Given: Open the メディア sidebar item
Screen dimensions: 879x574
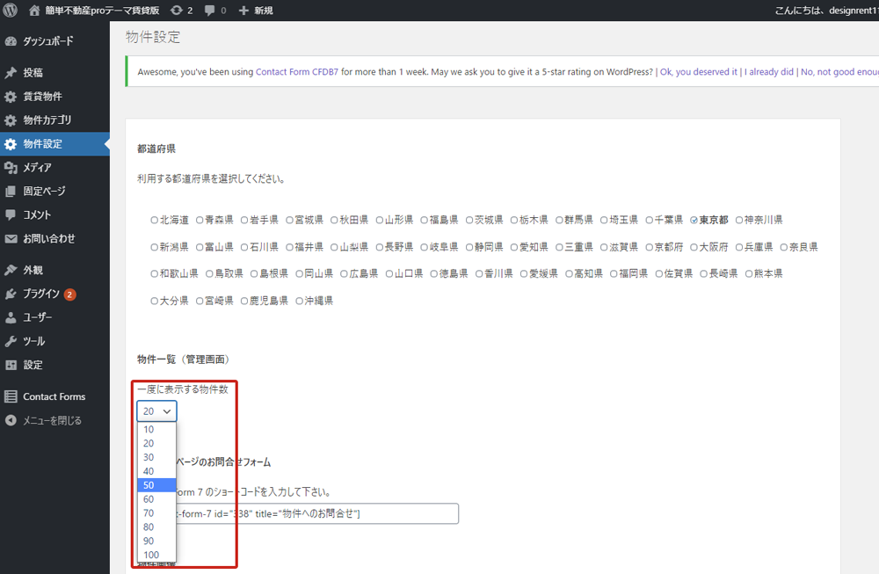Looking at the screenshot, I should pos(37,167).
